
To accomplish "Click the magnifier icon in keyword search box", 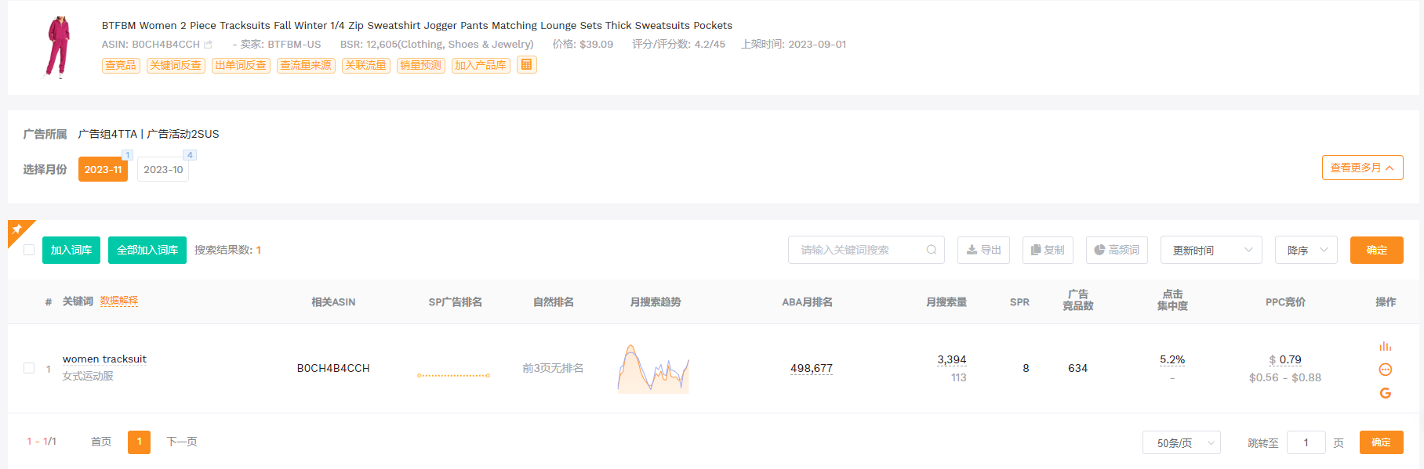I will 931,250.
